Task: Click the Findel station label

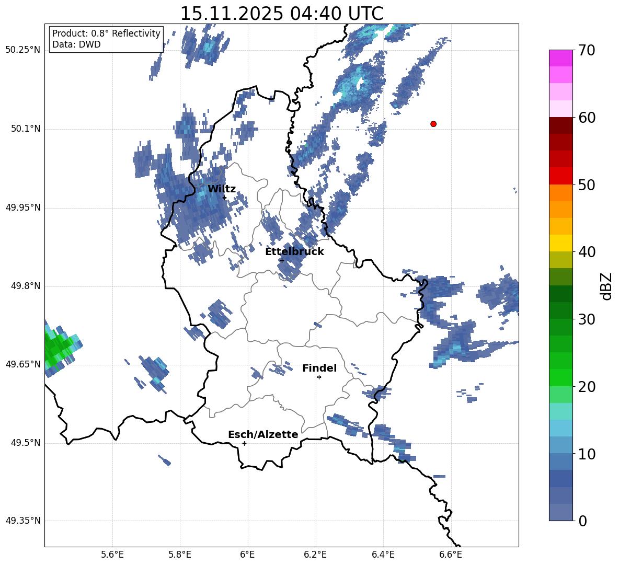Action: coord(319,368)
